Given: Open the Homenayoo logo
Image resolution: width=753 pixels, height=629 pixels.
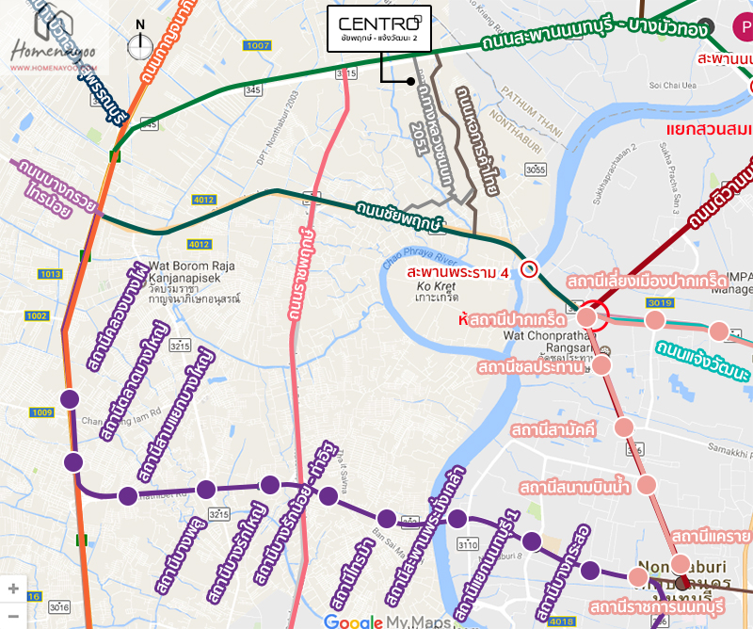Looking at the screenshot, I should point(54,38).
